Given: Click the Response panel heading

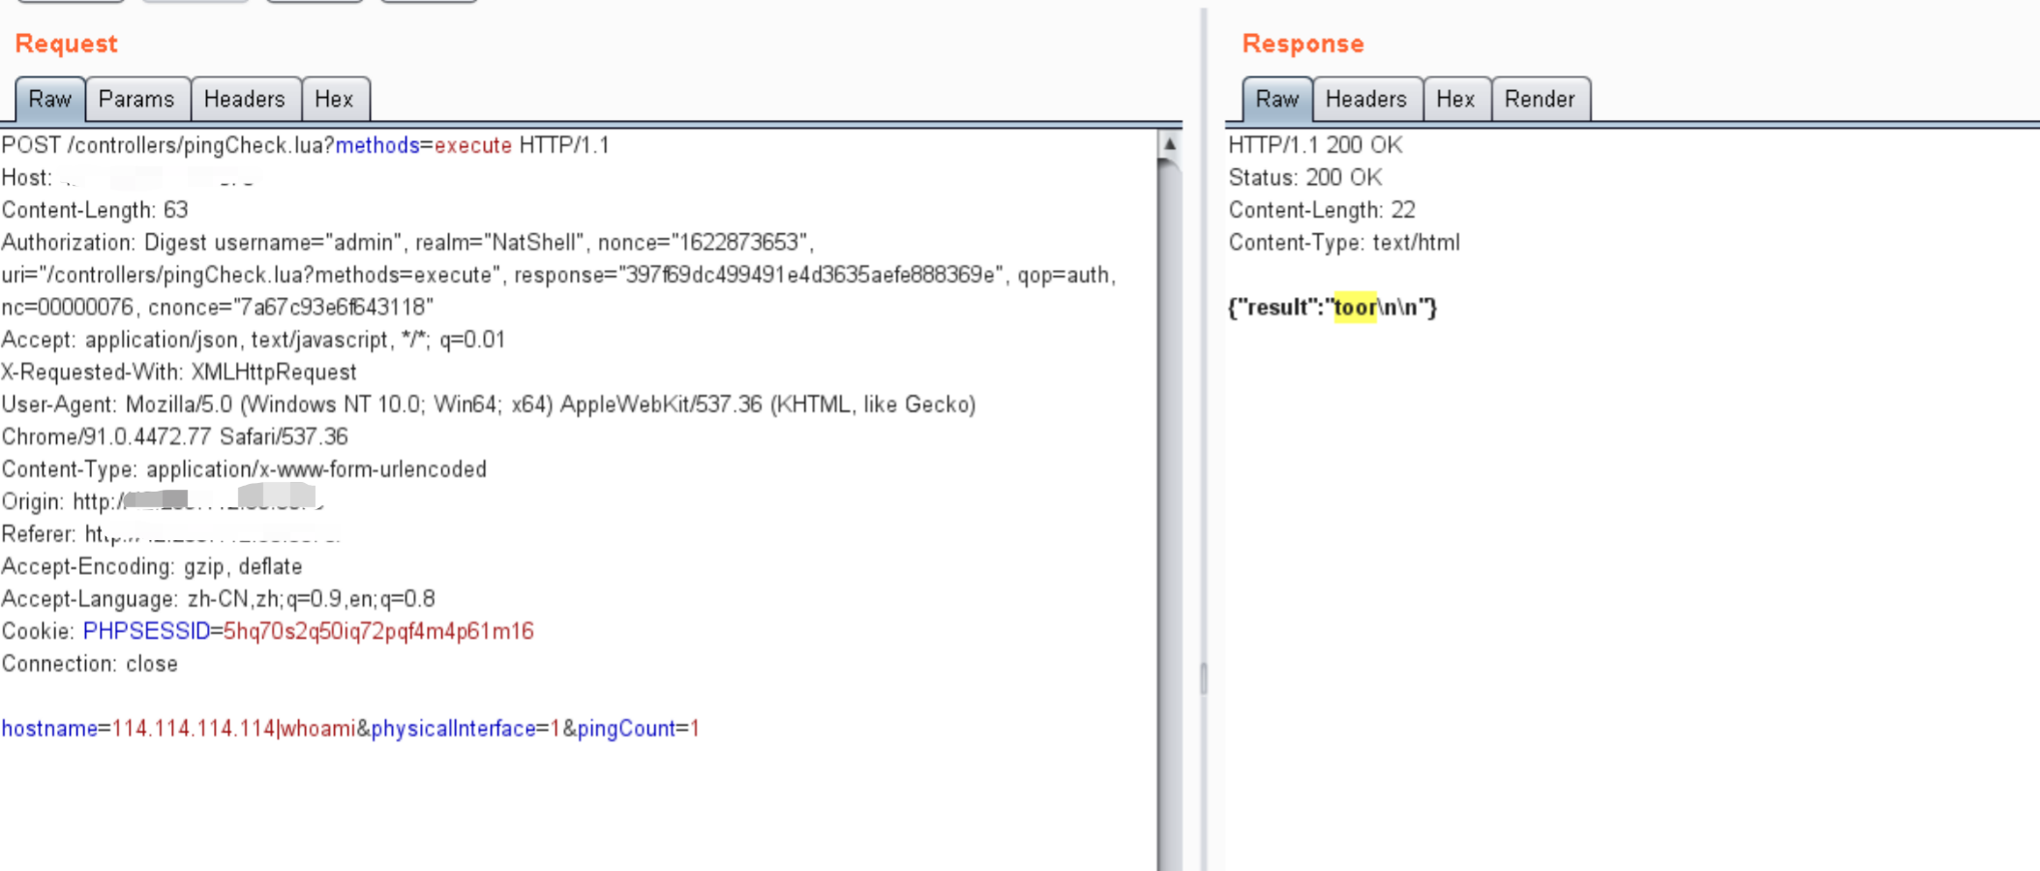Looking at the screenshot, I should point(1304,44).
